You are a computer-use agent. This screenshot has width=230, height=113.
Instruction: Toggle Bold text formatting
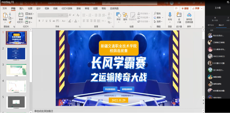(x=40, y=21)
